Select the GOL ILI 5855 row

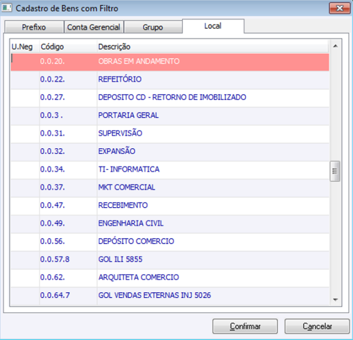pyautogui.click(x=170, y=260)
